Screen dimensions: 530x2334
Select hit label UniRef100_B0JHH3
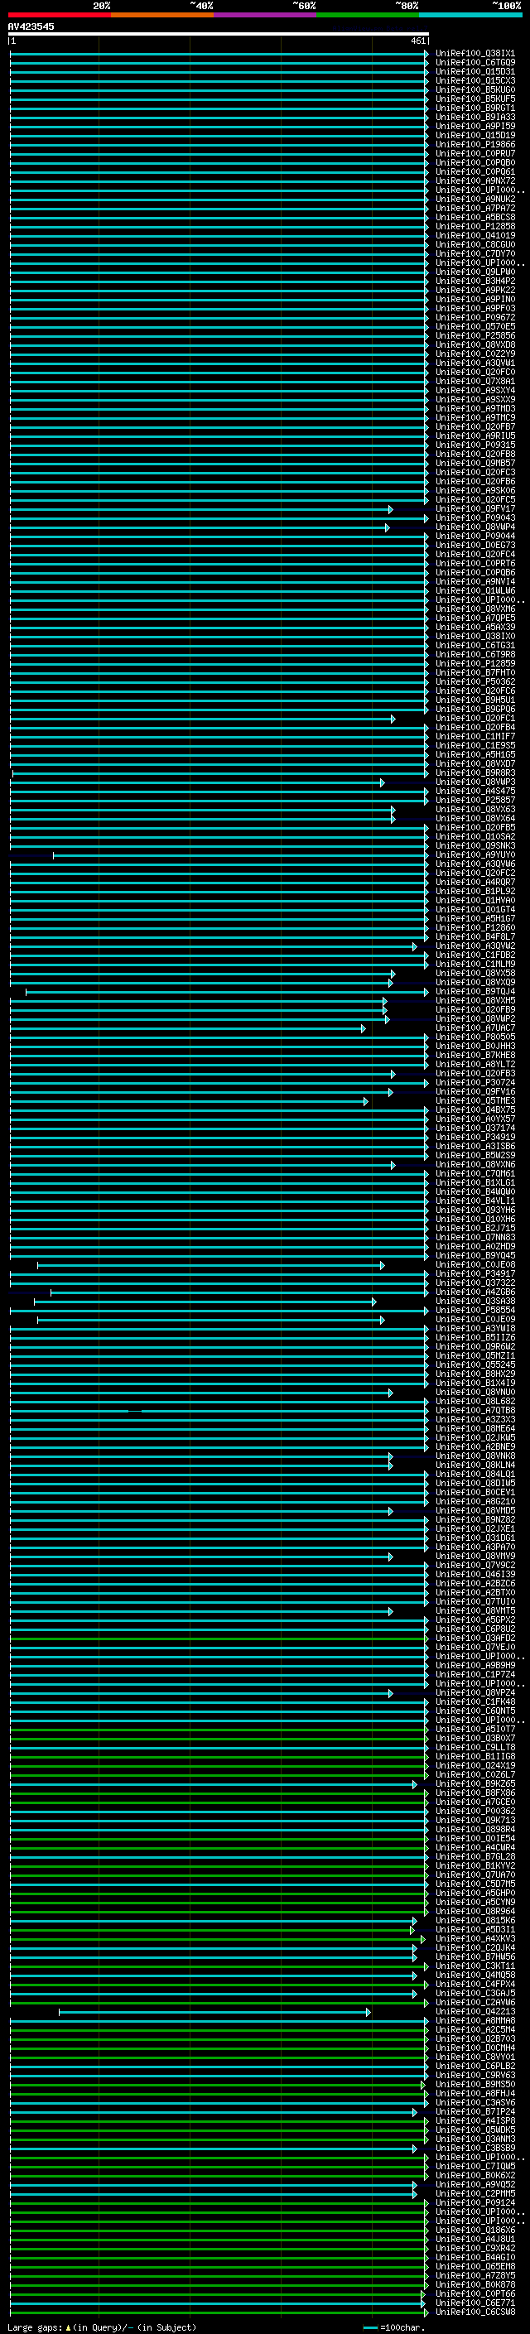pos(475,1047)
